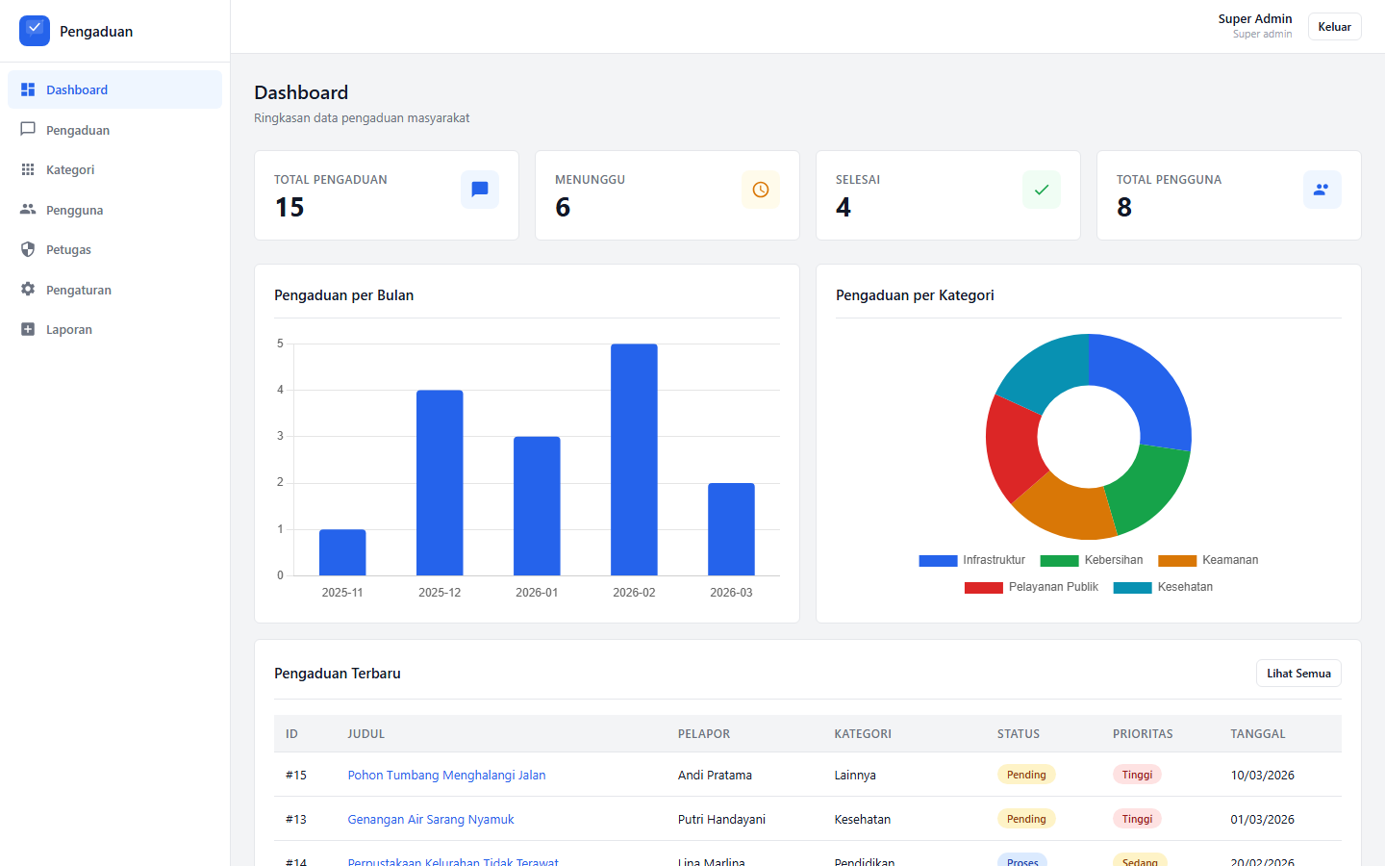This screenshot has width=1385, height=866.
Task: Click the users icon on Total Pengguna card
Action: click(x=1322, y=190)
